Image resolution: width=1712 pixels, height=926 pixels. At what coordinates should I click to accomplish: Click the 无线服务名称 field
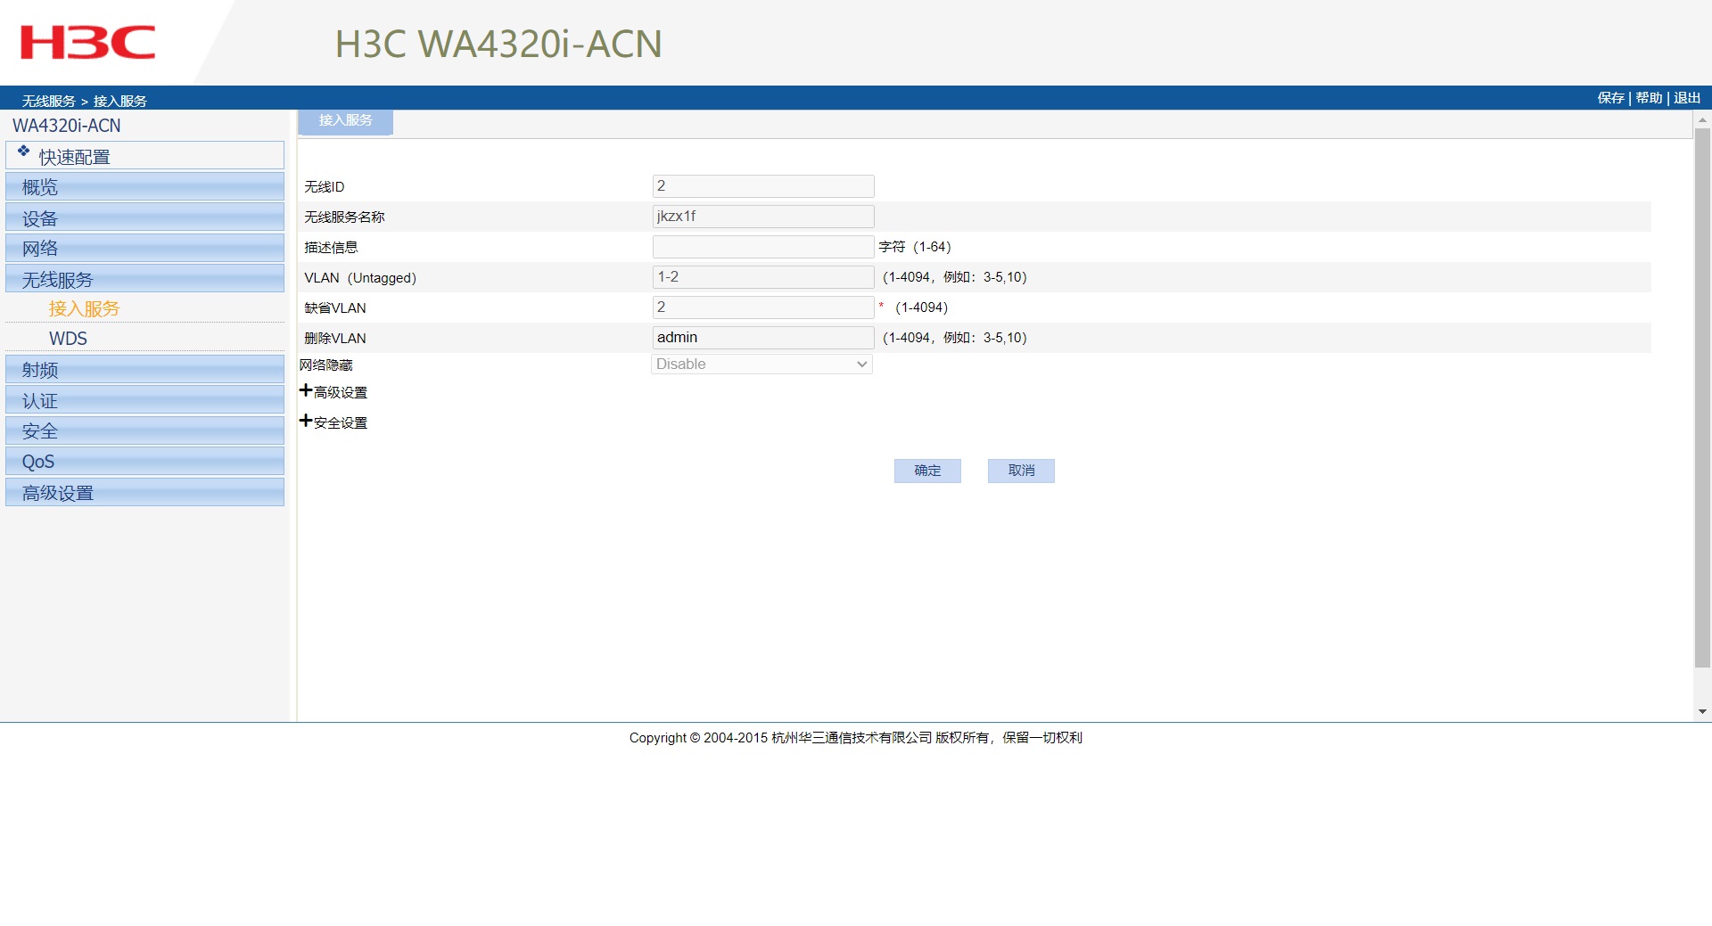tap(763, 216)
